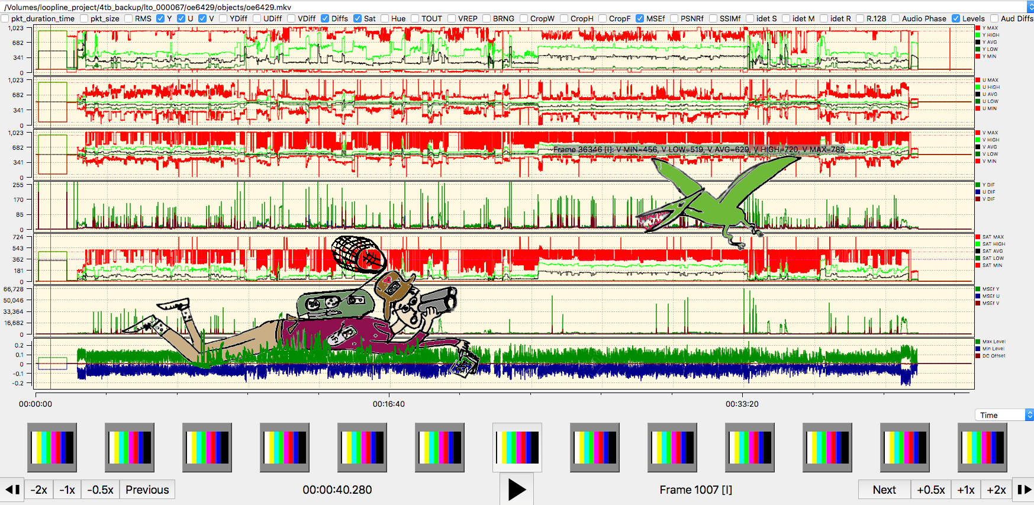Screen dimensions: 1034x505
Task: Jump to the last frame icon
Action: pyautogui.click(x=1023, y=490)
